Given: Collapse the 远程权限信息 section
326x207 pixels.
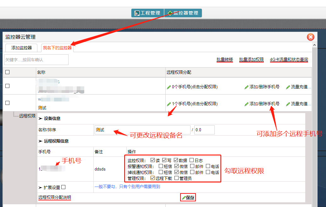Looking at the screenshot, I should click(40, 141).
